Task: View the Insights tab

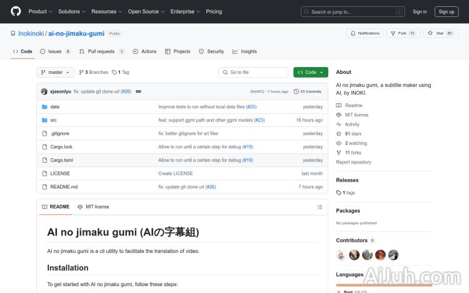Action: tap(245, 51)
